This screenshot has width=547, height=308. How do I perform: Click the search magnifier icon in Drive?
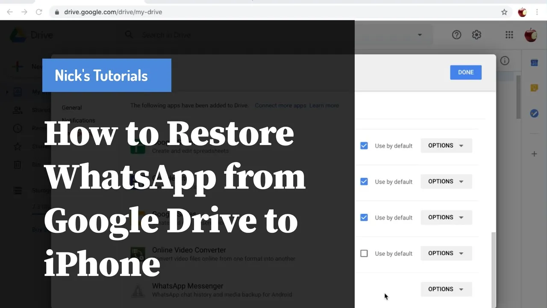(x=129, y=35)
